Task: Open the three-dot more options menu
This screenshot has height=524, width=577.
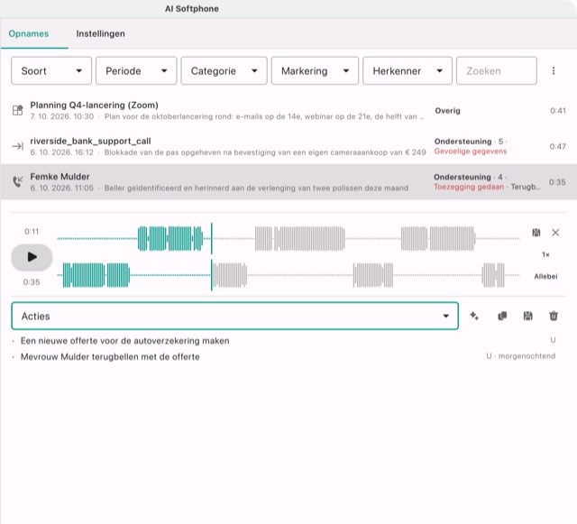Action: pos(554,70)
